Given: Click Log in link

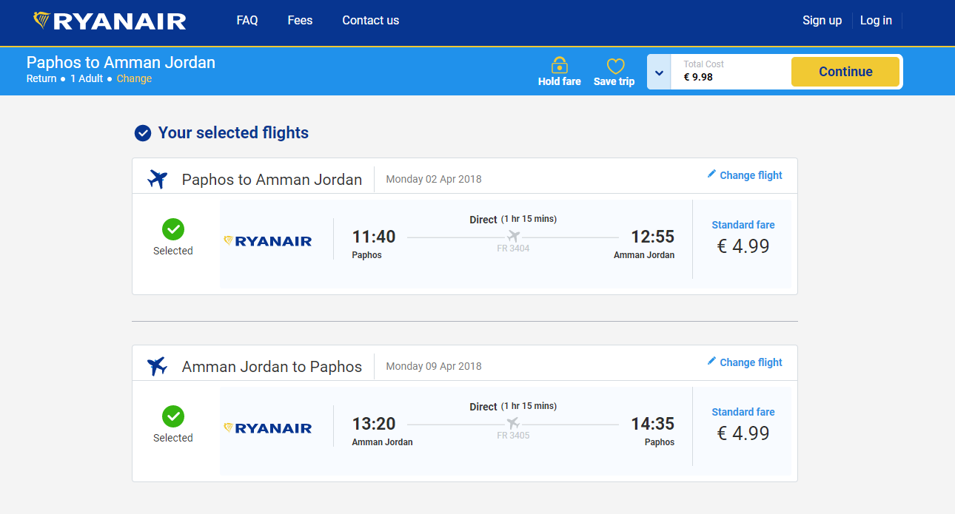Looking at the screenshot, I should click(876, 21).
